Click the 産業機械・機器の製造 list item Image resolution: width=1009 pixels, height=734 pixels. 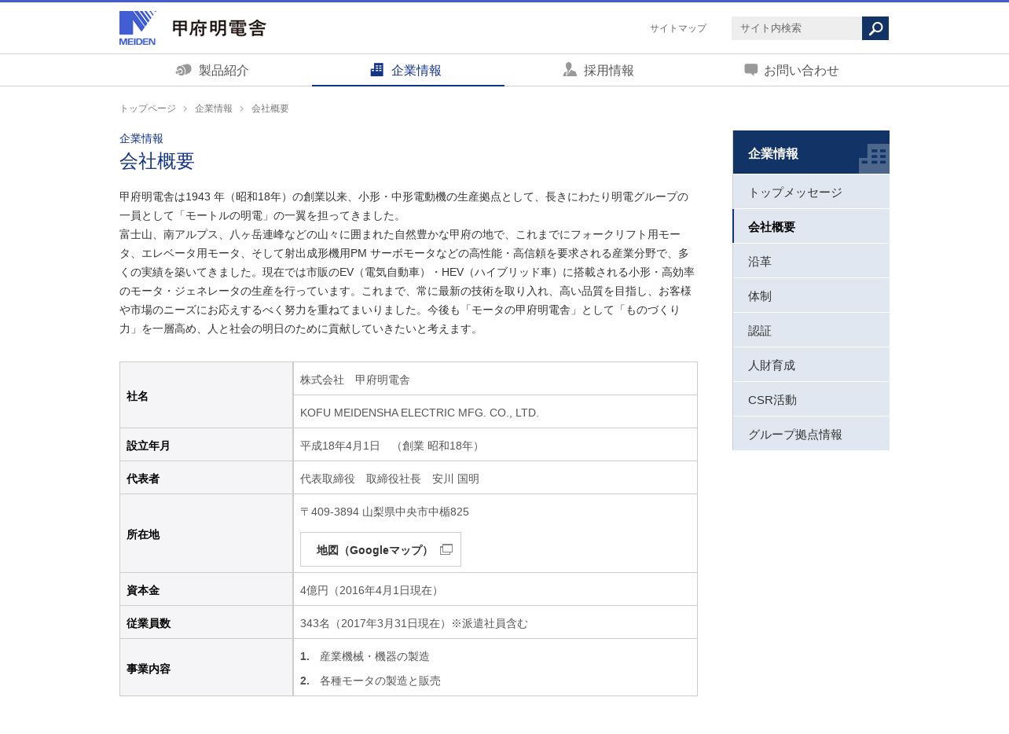(x=374, y=656)
